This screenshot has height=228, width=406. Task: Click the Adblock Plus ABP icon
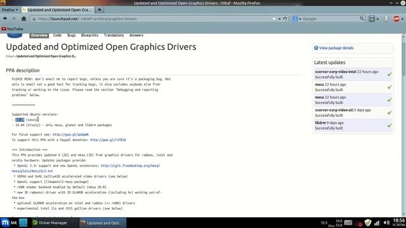coord(396,18)
